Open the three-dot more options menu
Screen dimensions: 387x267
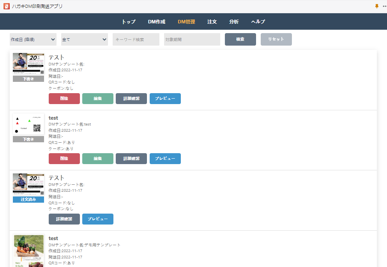pos(384,6)
